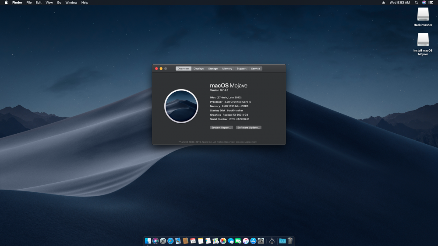Open Reminders from the Dock

click(208, 241)
